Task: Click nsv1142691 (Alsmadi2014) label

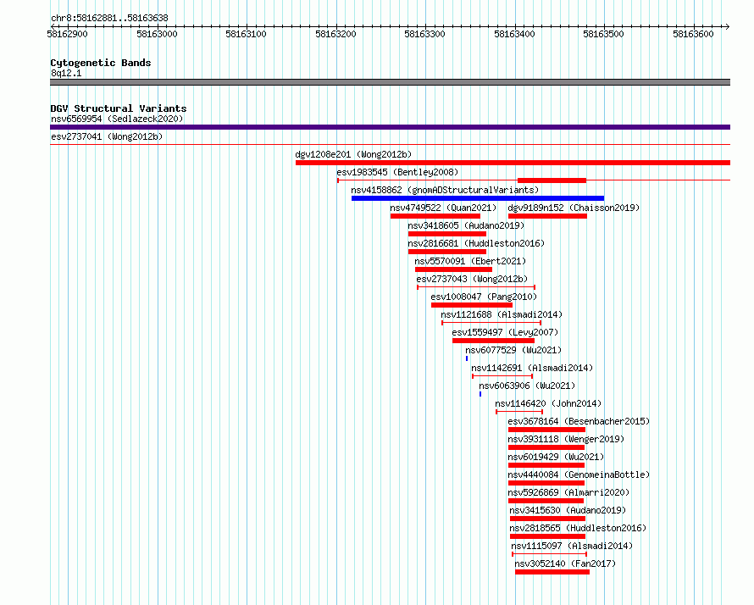Action: 532,368
